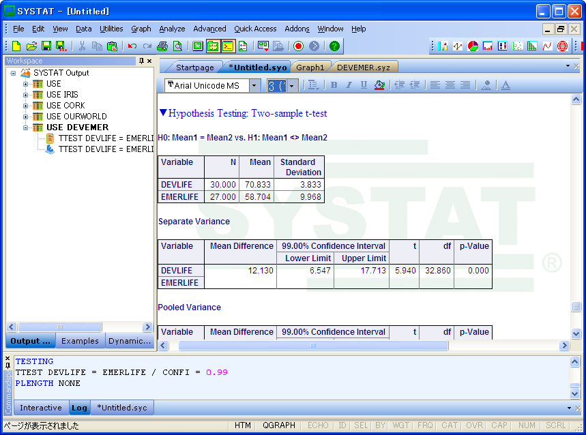
Task: Open print preview magnifier icon
Action: [177, 46]
